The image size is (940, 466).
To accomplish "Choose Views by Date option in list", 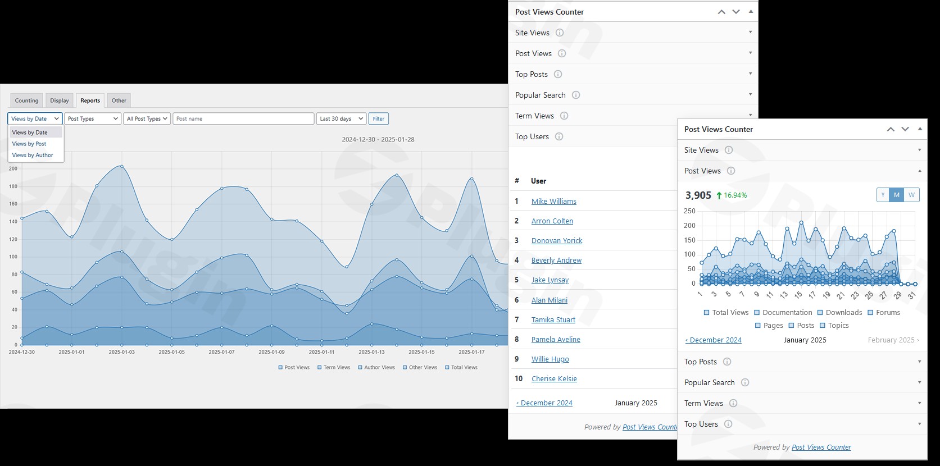I will point(36,133).
